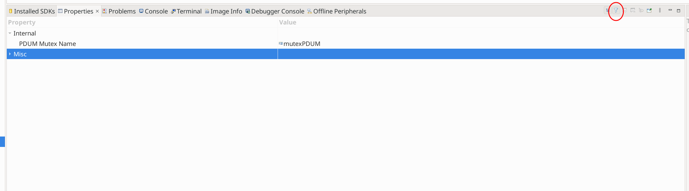This screenshot has height=191, width=689.
Task: Open the Terminal tab
Action: pyautogui.click(x=186, y=11)
